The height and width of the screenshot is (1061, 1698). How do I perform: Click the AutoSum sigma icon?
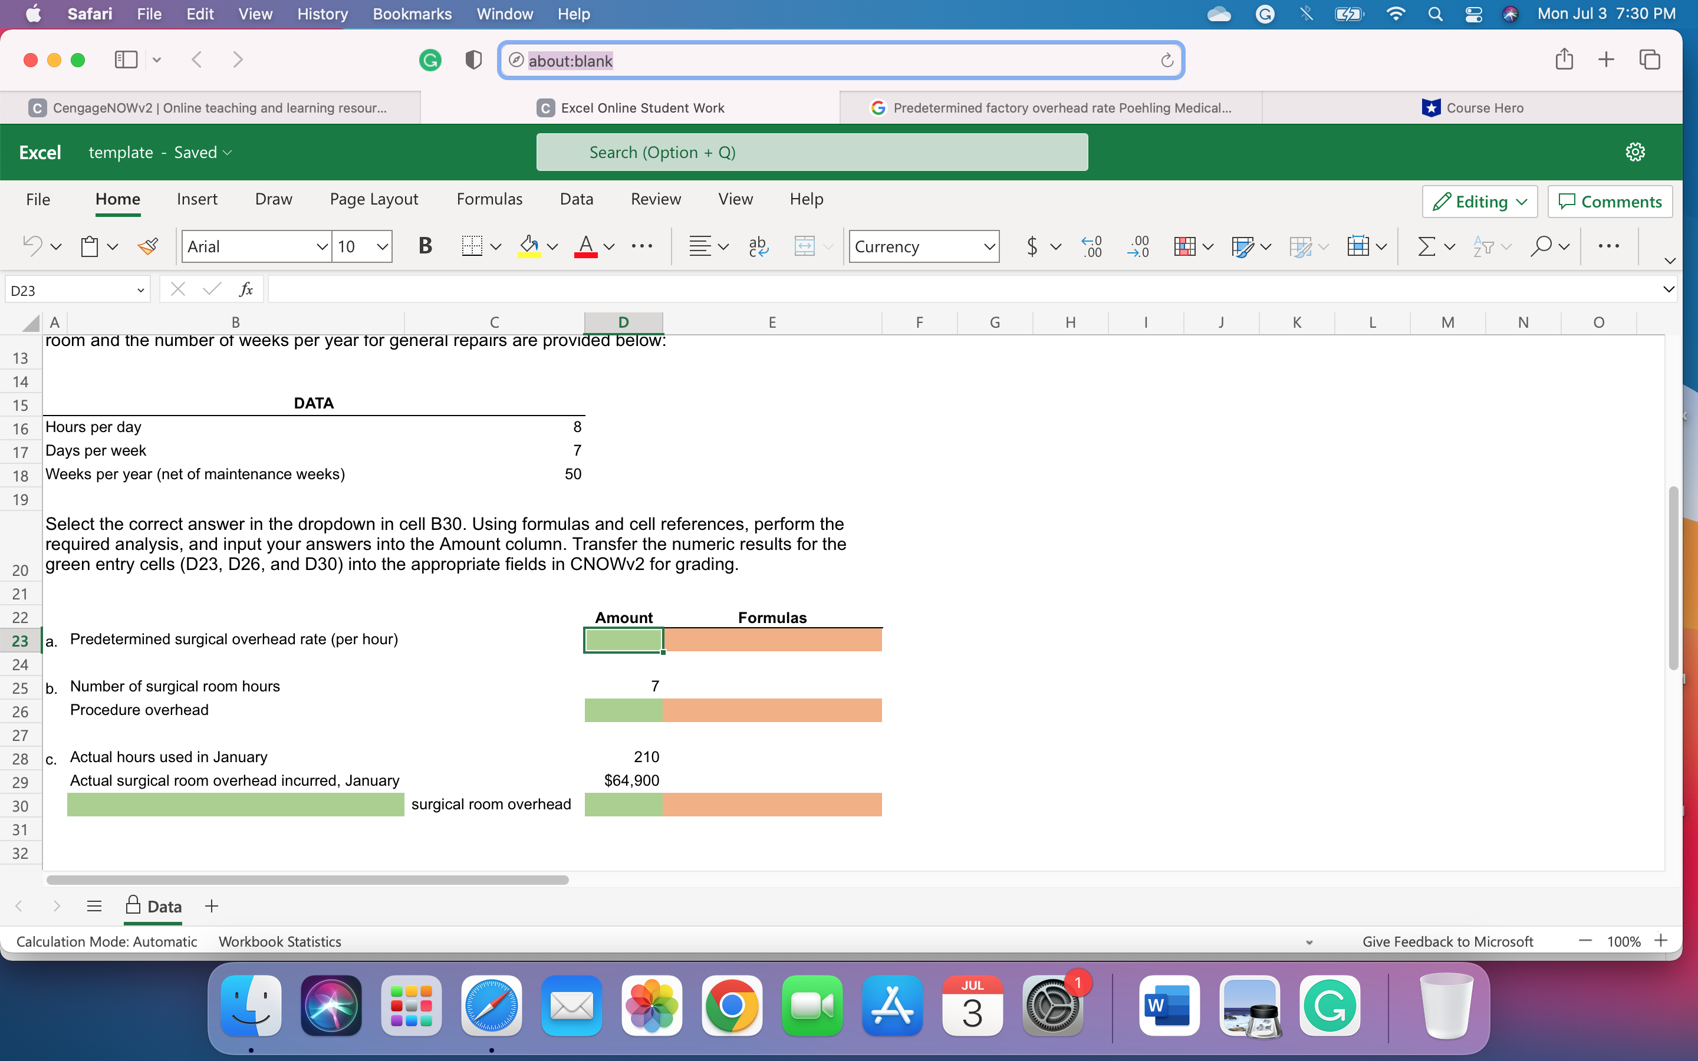1426,246
